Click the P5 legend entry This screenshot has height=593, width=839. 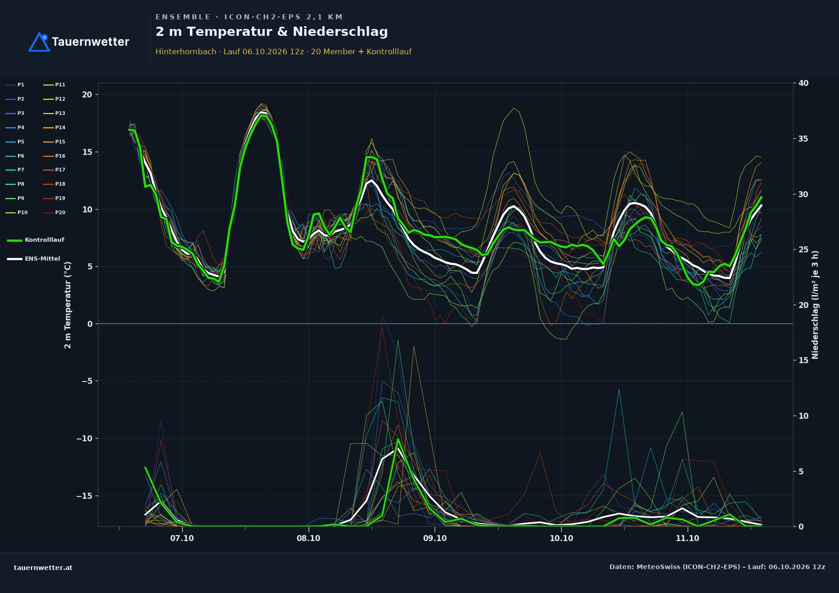coord(15,142)
